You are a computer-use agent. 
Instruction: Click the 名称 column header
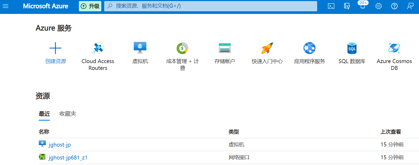pyautogui.click(x=44, y=132)
